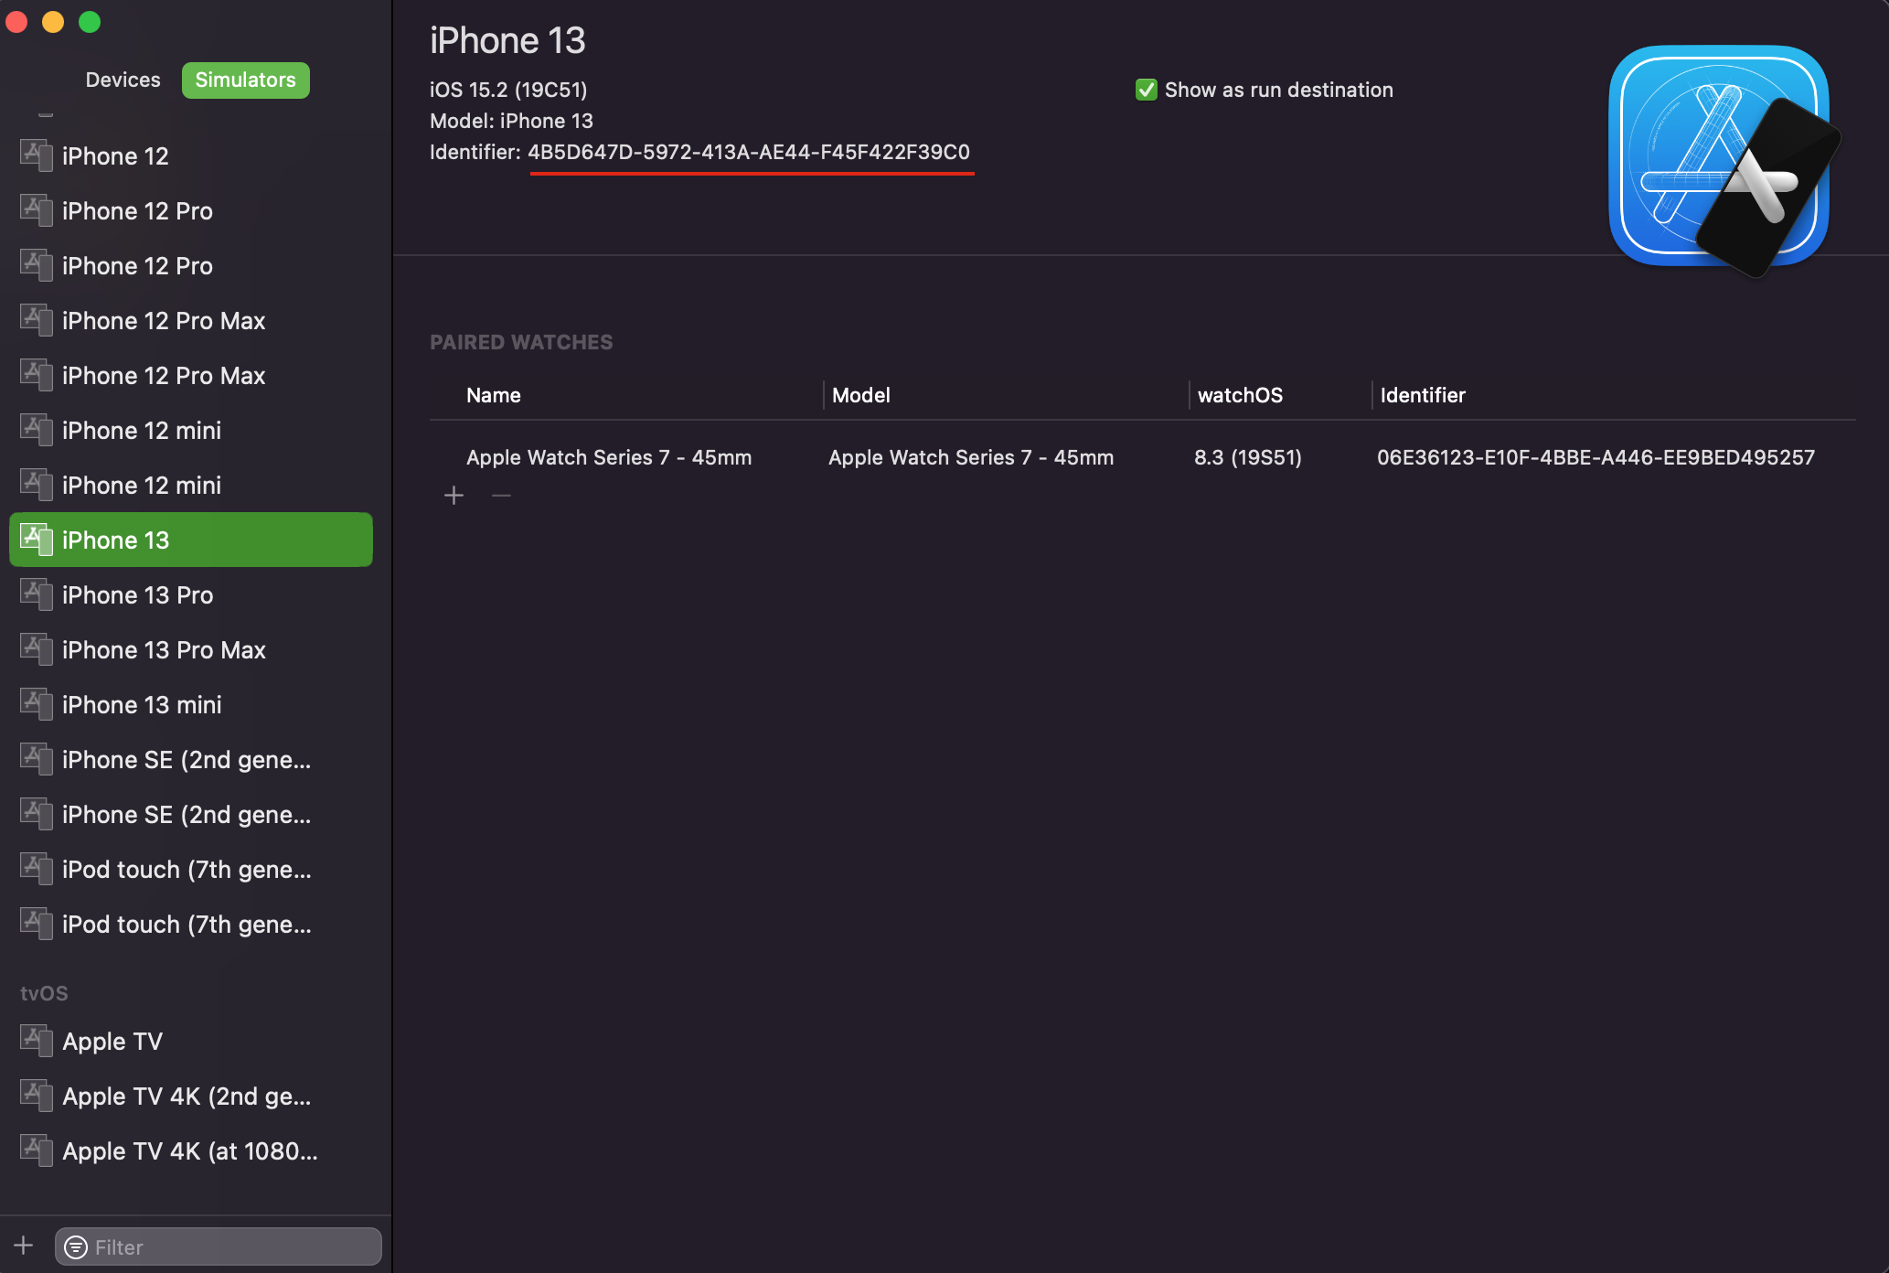Click the PAIRED WATCHES section heading

521,342
